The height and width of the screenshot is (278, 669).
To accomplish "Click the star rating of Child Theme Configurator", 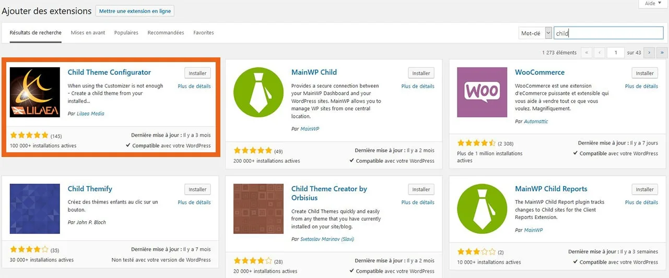I will pyautogui.click(x=29, y=135).
